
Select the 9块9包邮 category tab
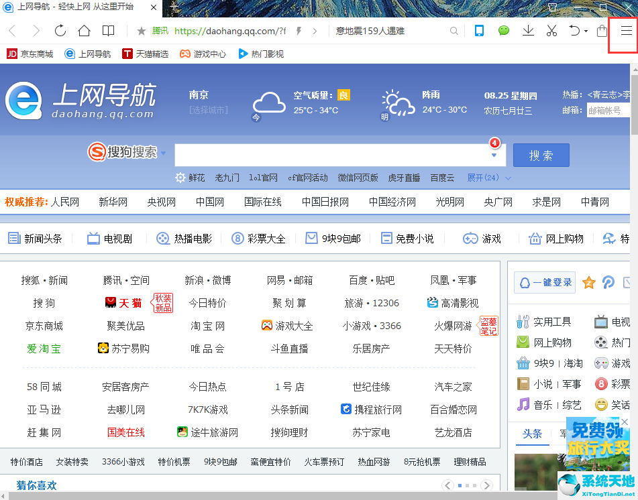pos(333,239)
